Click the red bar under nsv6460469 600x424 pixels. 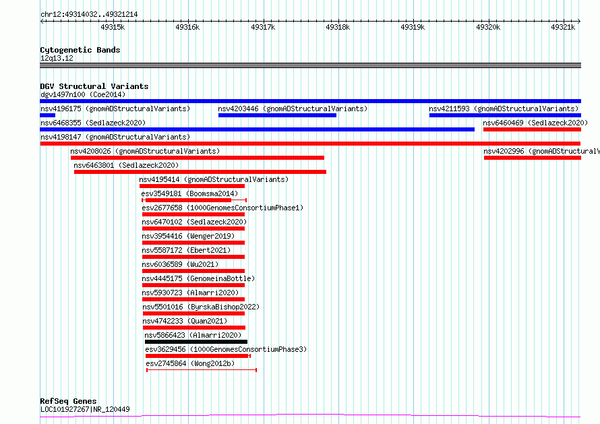pyautogui.click(x=533, y=129)
